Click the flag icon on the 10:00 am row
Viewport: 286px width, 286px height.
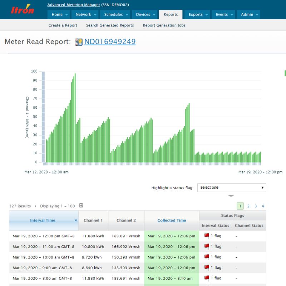(206, 257)
